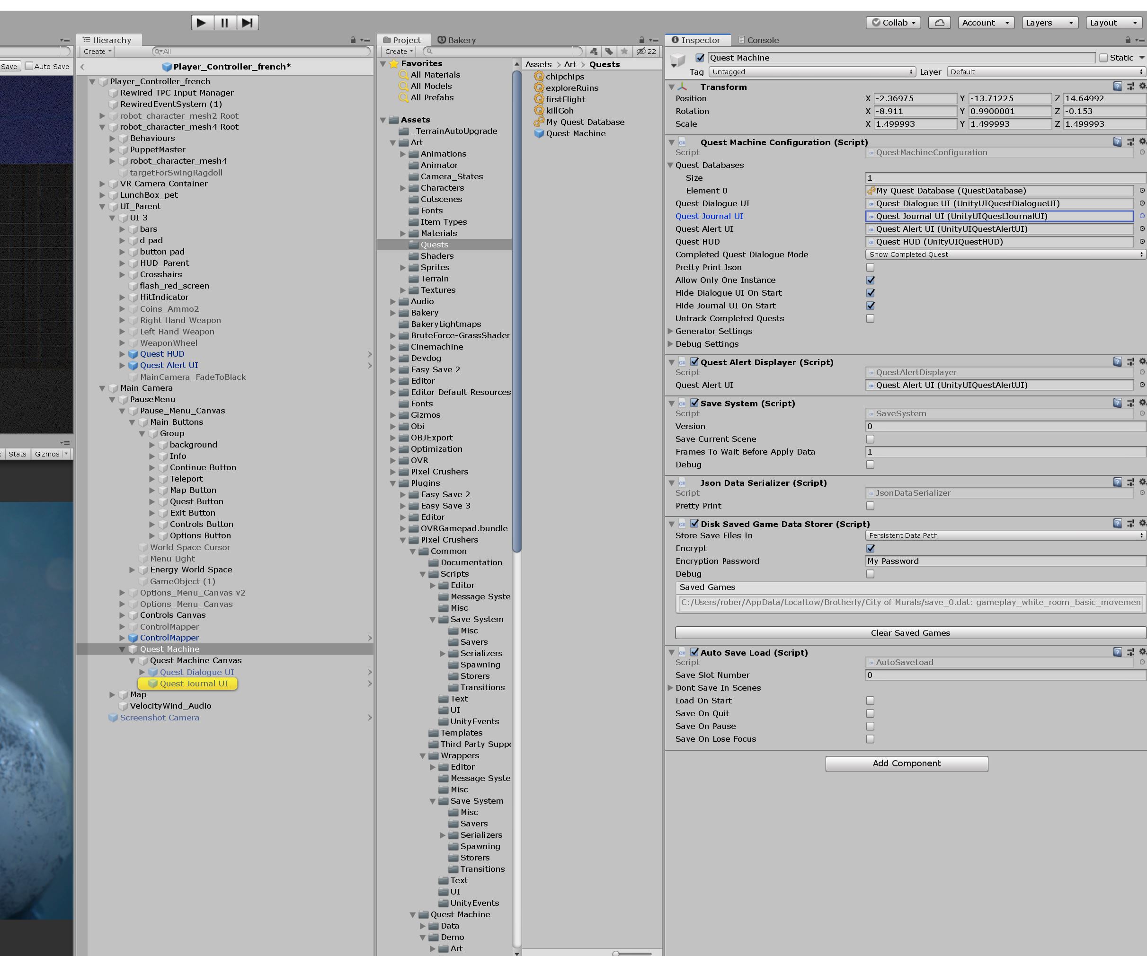Toggle Pretty Print Json checkbox
Image resolution: width=1147 pixels, height=956 pixels.
(x=870, y=268)
